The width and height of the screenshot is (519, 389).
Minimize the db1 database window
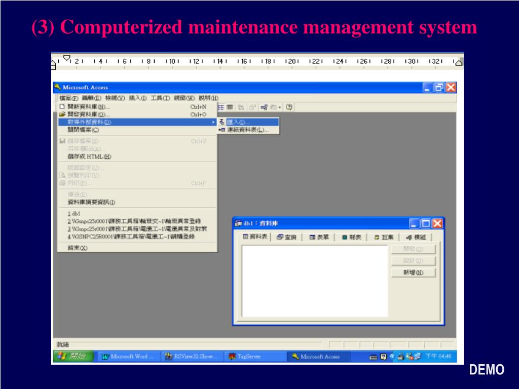click(415, 223)
